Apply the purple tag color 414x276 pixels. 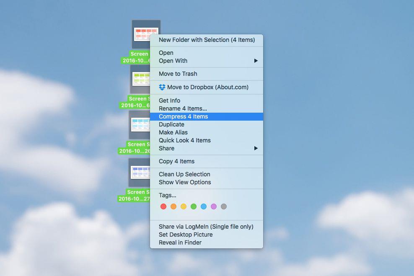tap(214, 206)
